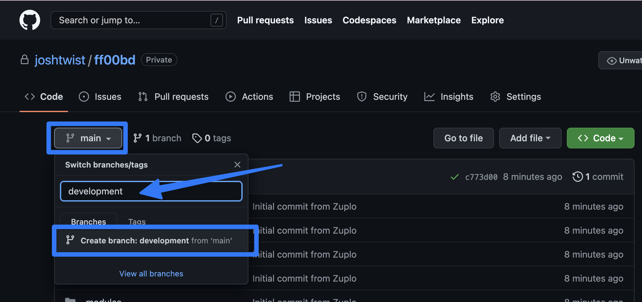Click the tag icon beside 0 tags
The height and width of the screenshot is (302, 642).
[197, 138]
